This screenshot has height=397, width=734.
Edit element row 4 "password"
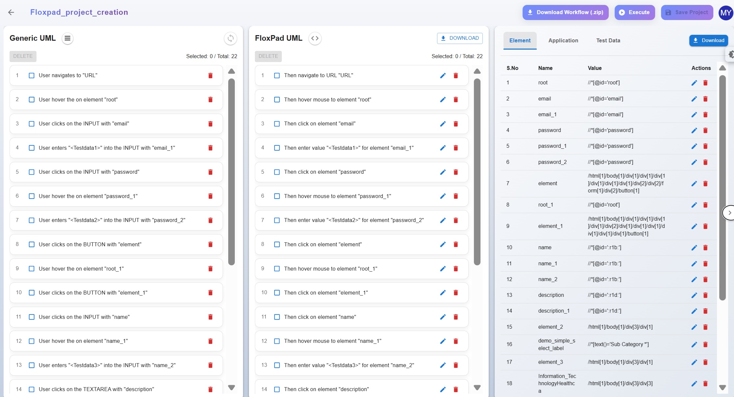pos(694,130)
